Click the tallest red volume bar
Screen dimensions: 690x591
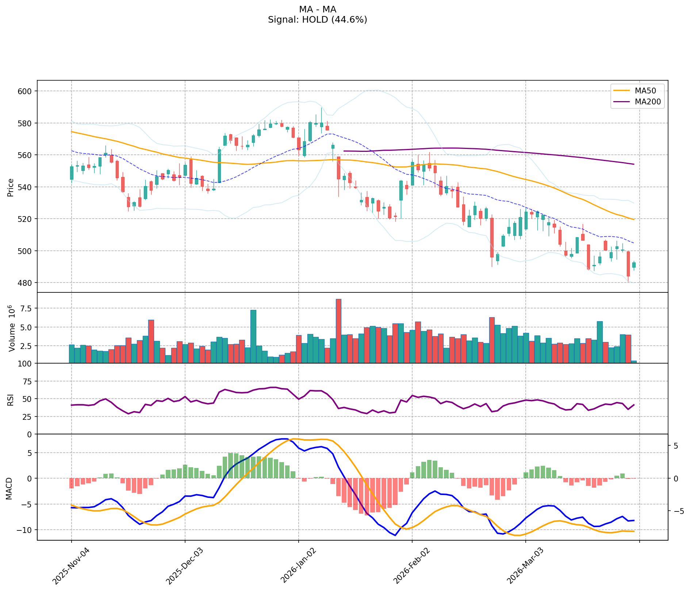(338, 331)
